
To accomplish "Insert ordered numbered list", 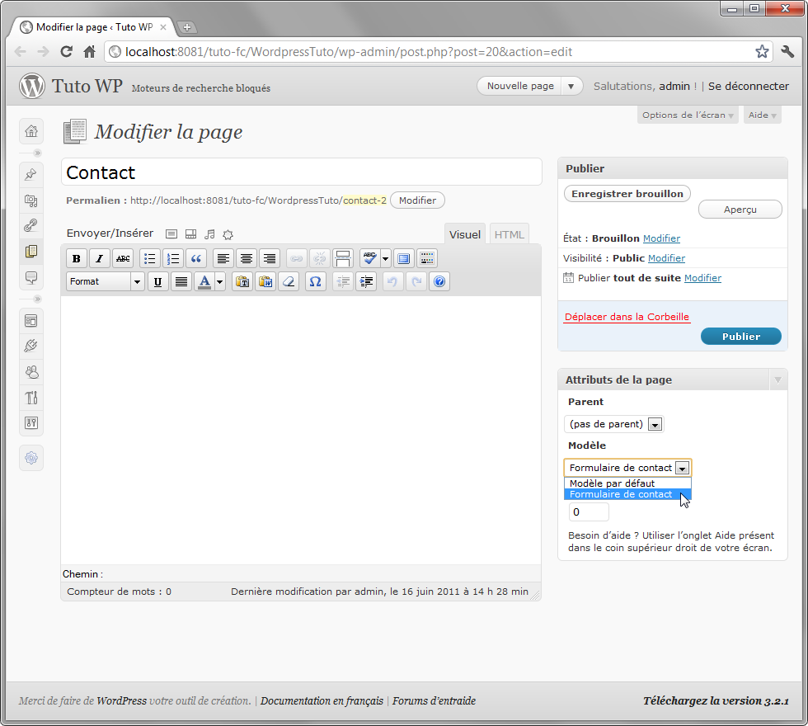I will (173, 258).
